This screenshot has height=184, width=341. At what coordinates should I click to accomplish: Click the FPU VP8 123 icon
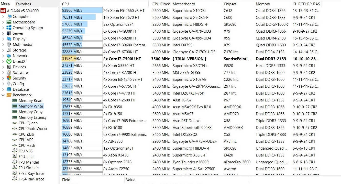click(15, 151)
